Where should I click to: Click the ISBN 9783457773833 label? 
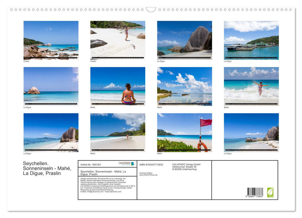click(152, 164)
